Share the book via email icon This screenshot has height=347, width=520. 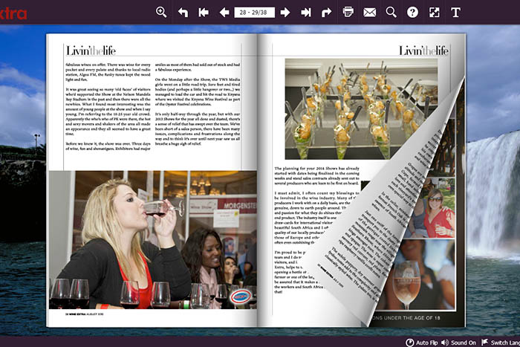pos(369,13)
